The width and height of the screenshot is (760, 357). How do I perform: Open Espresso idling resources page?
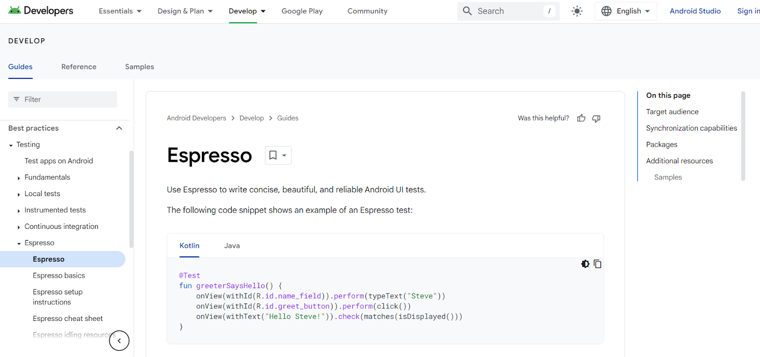[x=74, y=335]
